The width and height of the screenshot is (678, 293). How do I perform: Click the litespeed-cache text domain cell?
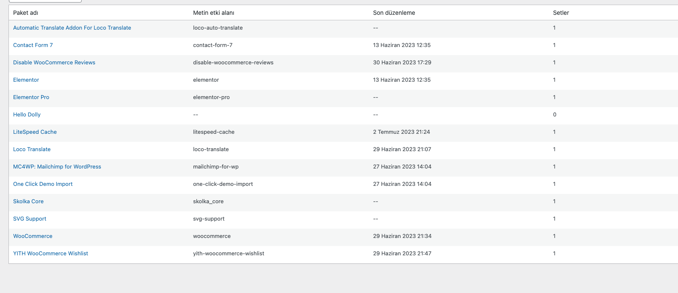(214, 132)
